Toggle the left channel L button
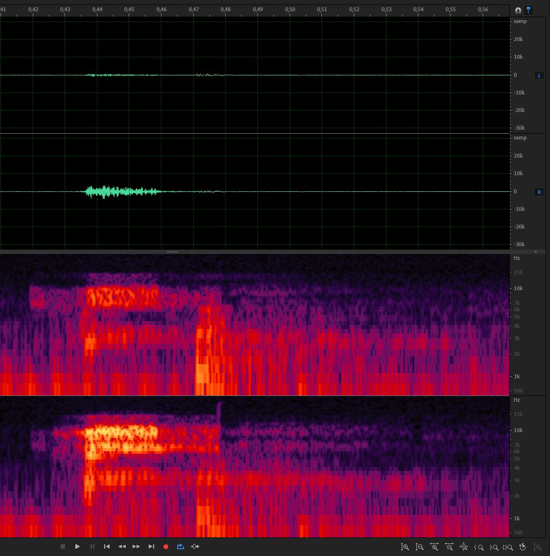This screenshot has width=550, height=556. point(539,75)
